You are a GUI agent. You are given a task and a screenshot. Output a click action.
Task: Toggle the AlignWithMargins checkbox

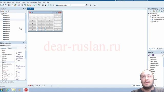[x=16, y=54]
